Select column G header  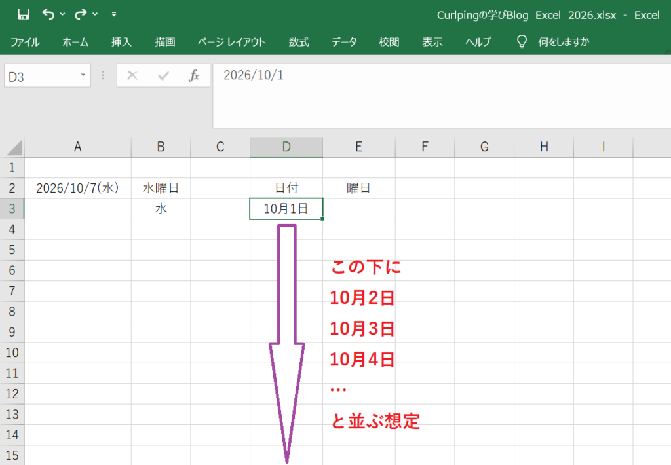pos(484,147)
